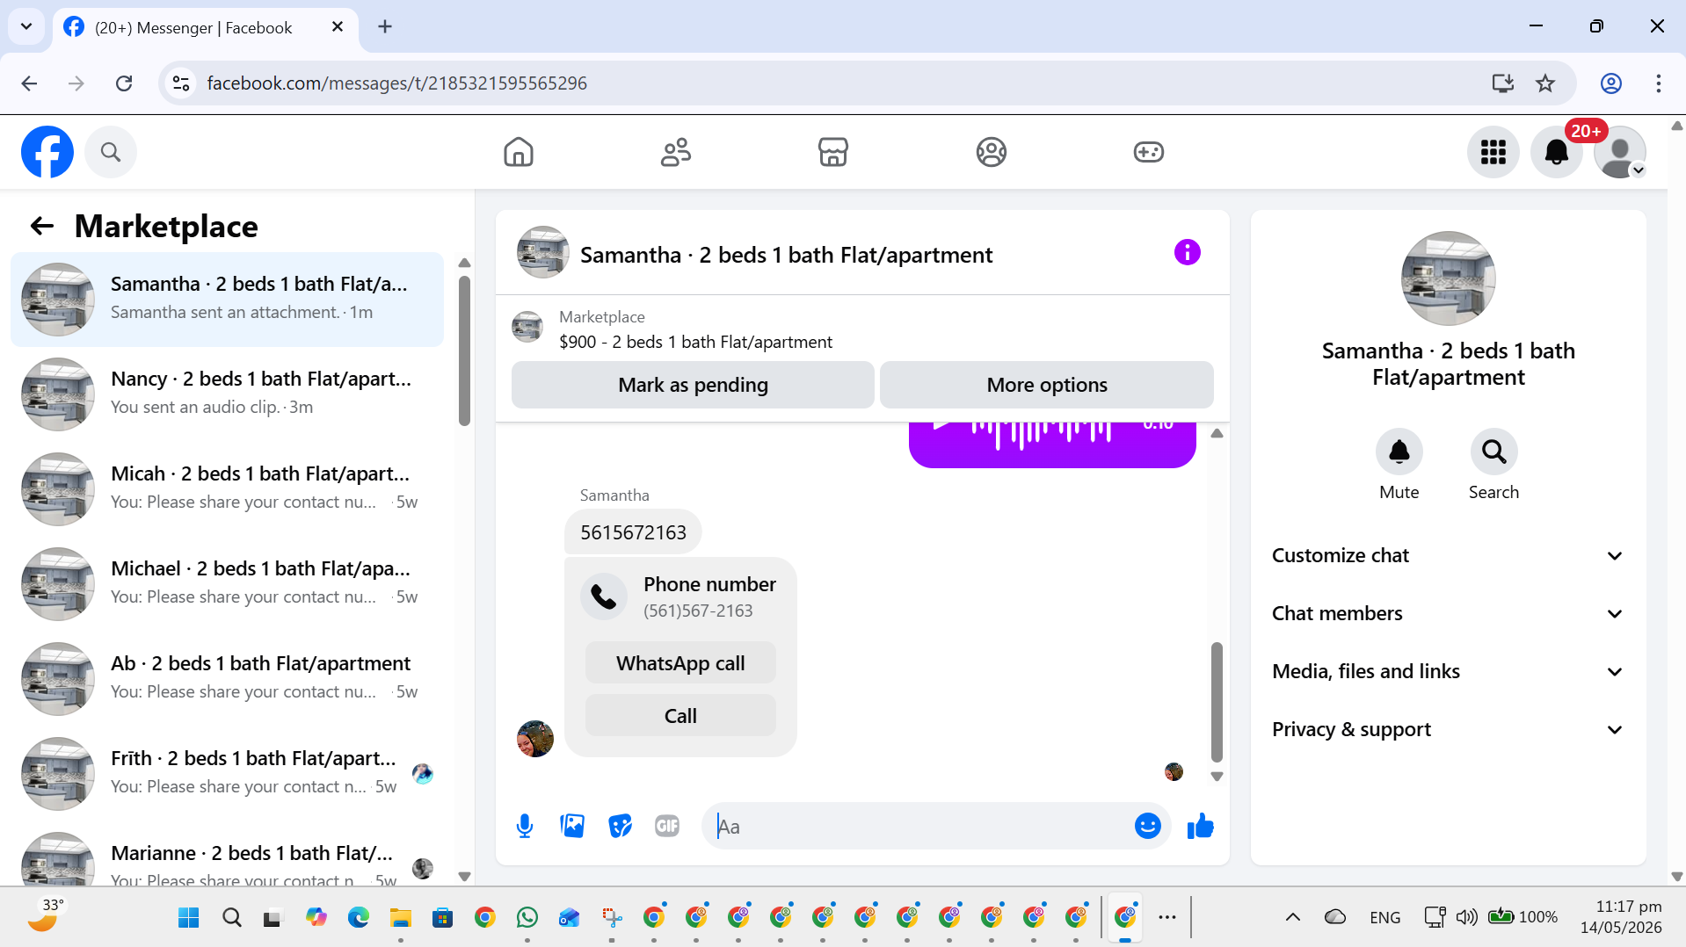Open the Nancy conversation

(x=227, y=394)
